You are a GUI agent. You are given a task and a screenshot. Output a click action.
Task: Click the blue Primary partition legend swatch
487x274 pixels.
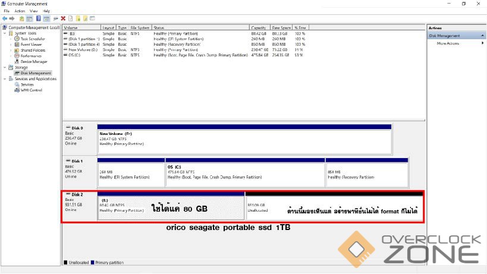pos(92,262)
